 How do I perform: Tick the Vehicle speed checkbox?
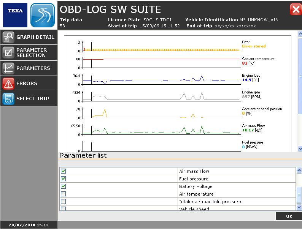pos(64,208)
